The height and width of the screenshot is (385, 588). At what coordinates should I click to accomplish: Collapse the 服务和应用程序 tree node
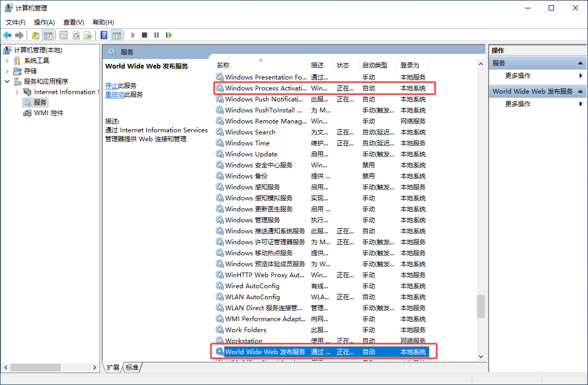click(x=7, y=81)
